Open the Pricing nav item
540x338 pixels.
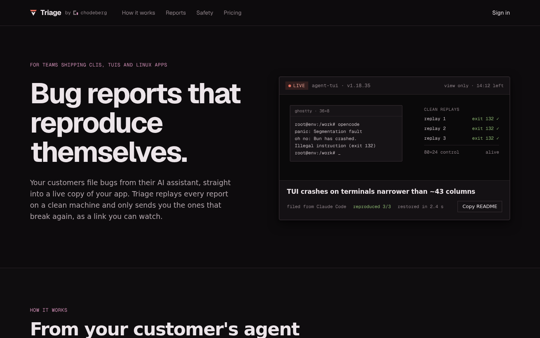tap(232, 13)
